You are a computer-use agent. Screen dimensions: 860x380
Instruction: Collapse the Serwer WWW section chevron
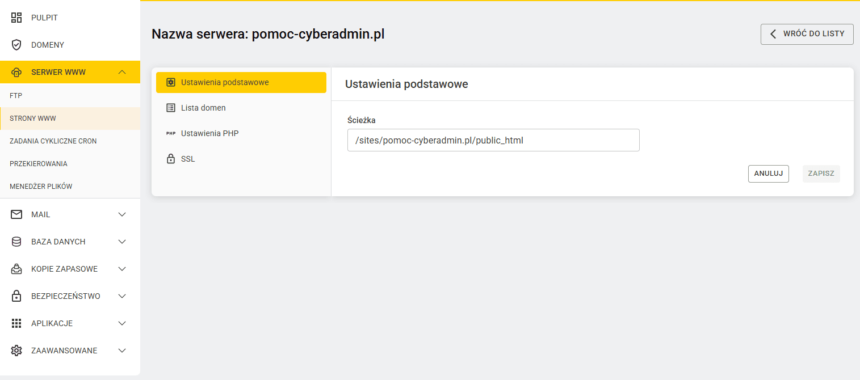(122, 72)
